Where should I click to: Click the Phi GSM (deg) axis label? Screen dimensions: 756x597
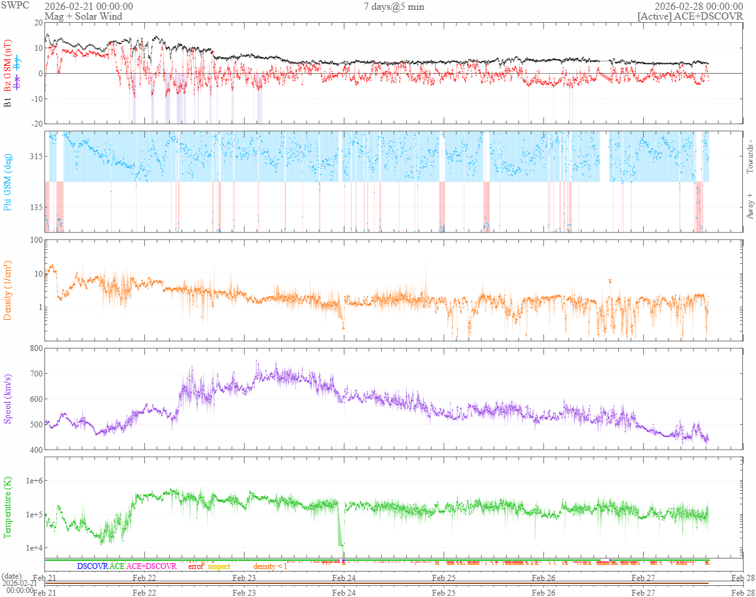click(8, 182)
